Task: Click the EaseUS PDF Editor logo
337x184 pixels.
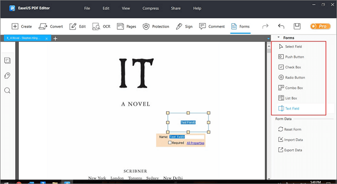Action: pyautogui.click(x=12, y=8)
